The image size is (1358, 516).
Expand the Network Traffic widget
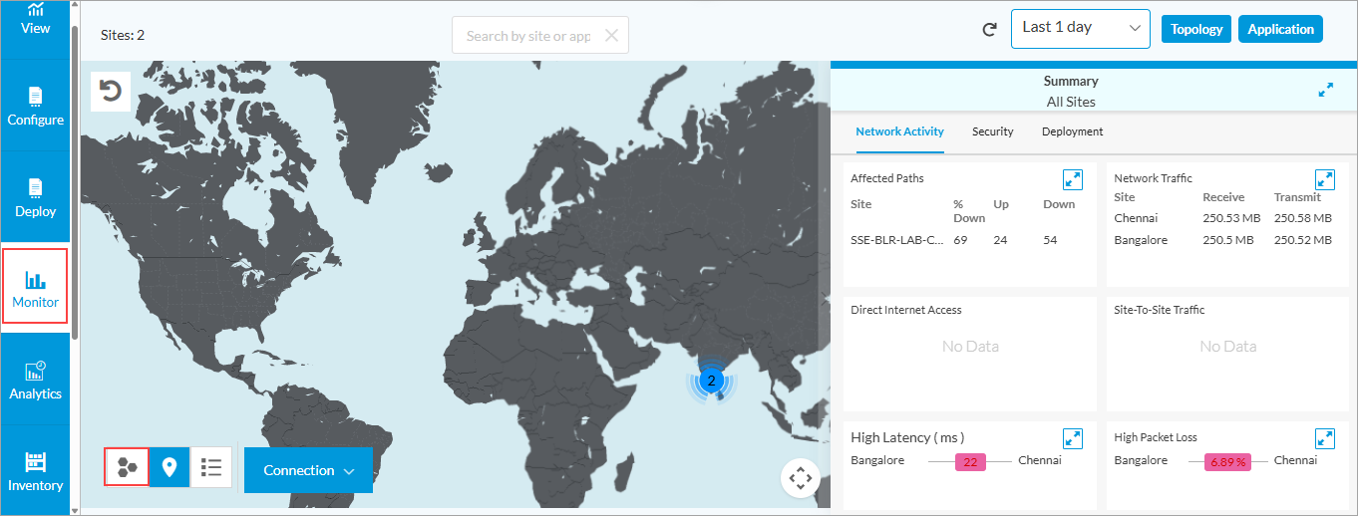coord(1325,179)
